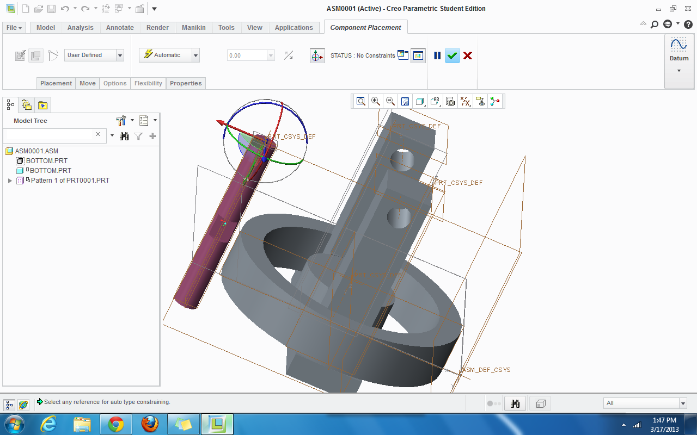Open the View Manager camera icon

coord(450,101)
